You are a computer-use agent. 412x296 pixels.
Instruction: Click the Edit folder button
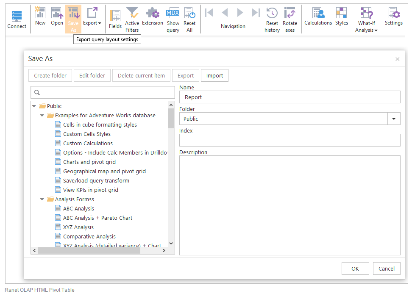pos(92,75)
